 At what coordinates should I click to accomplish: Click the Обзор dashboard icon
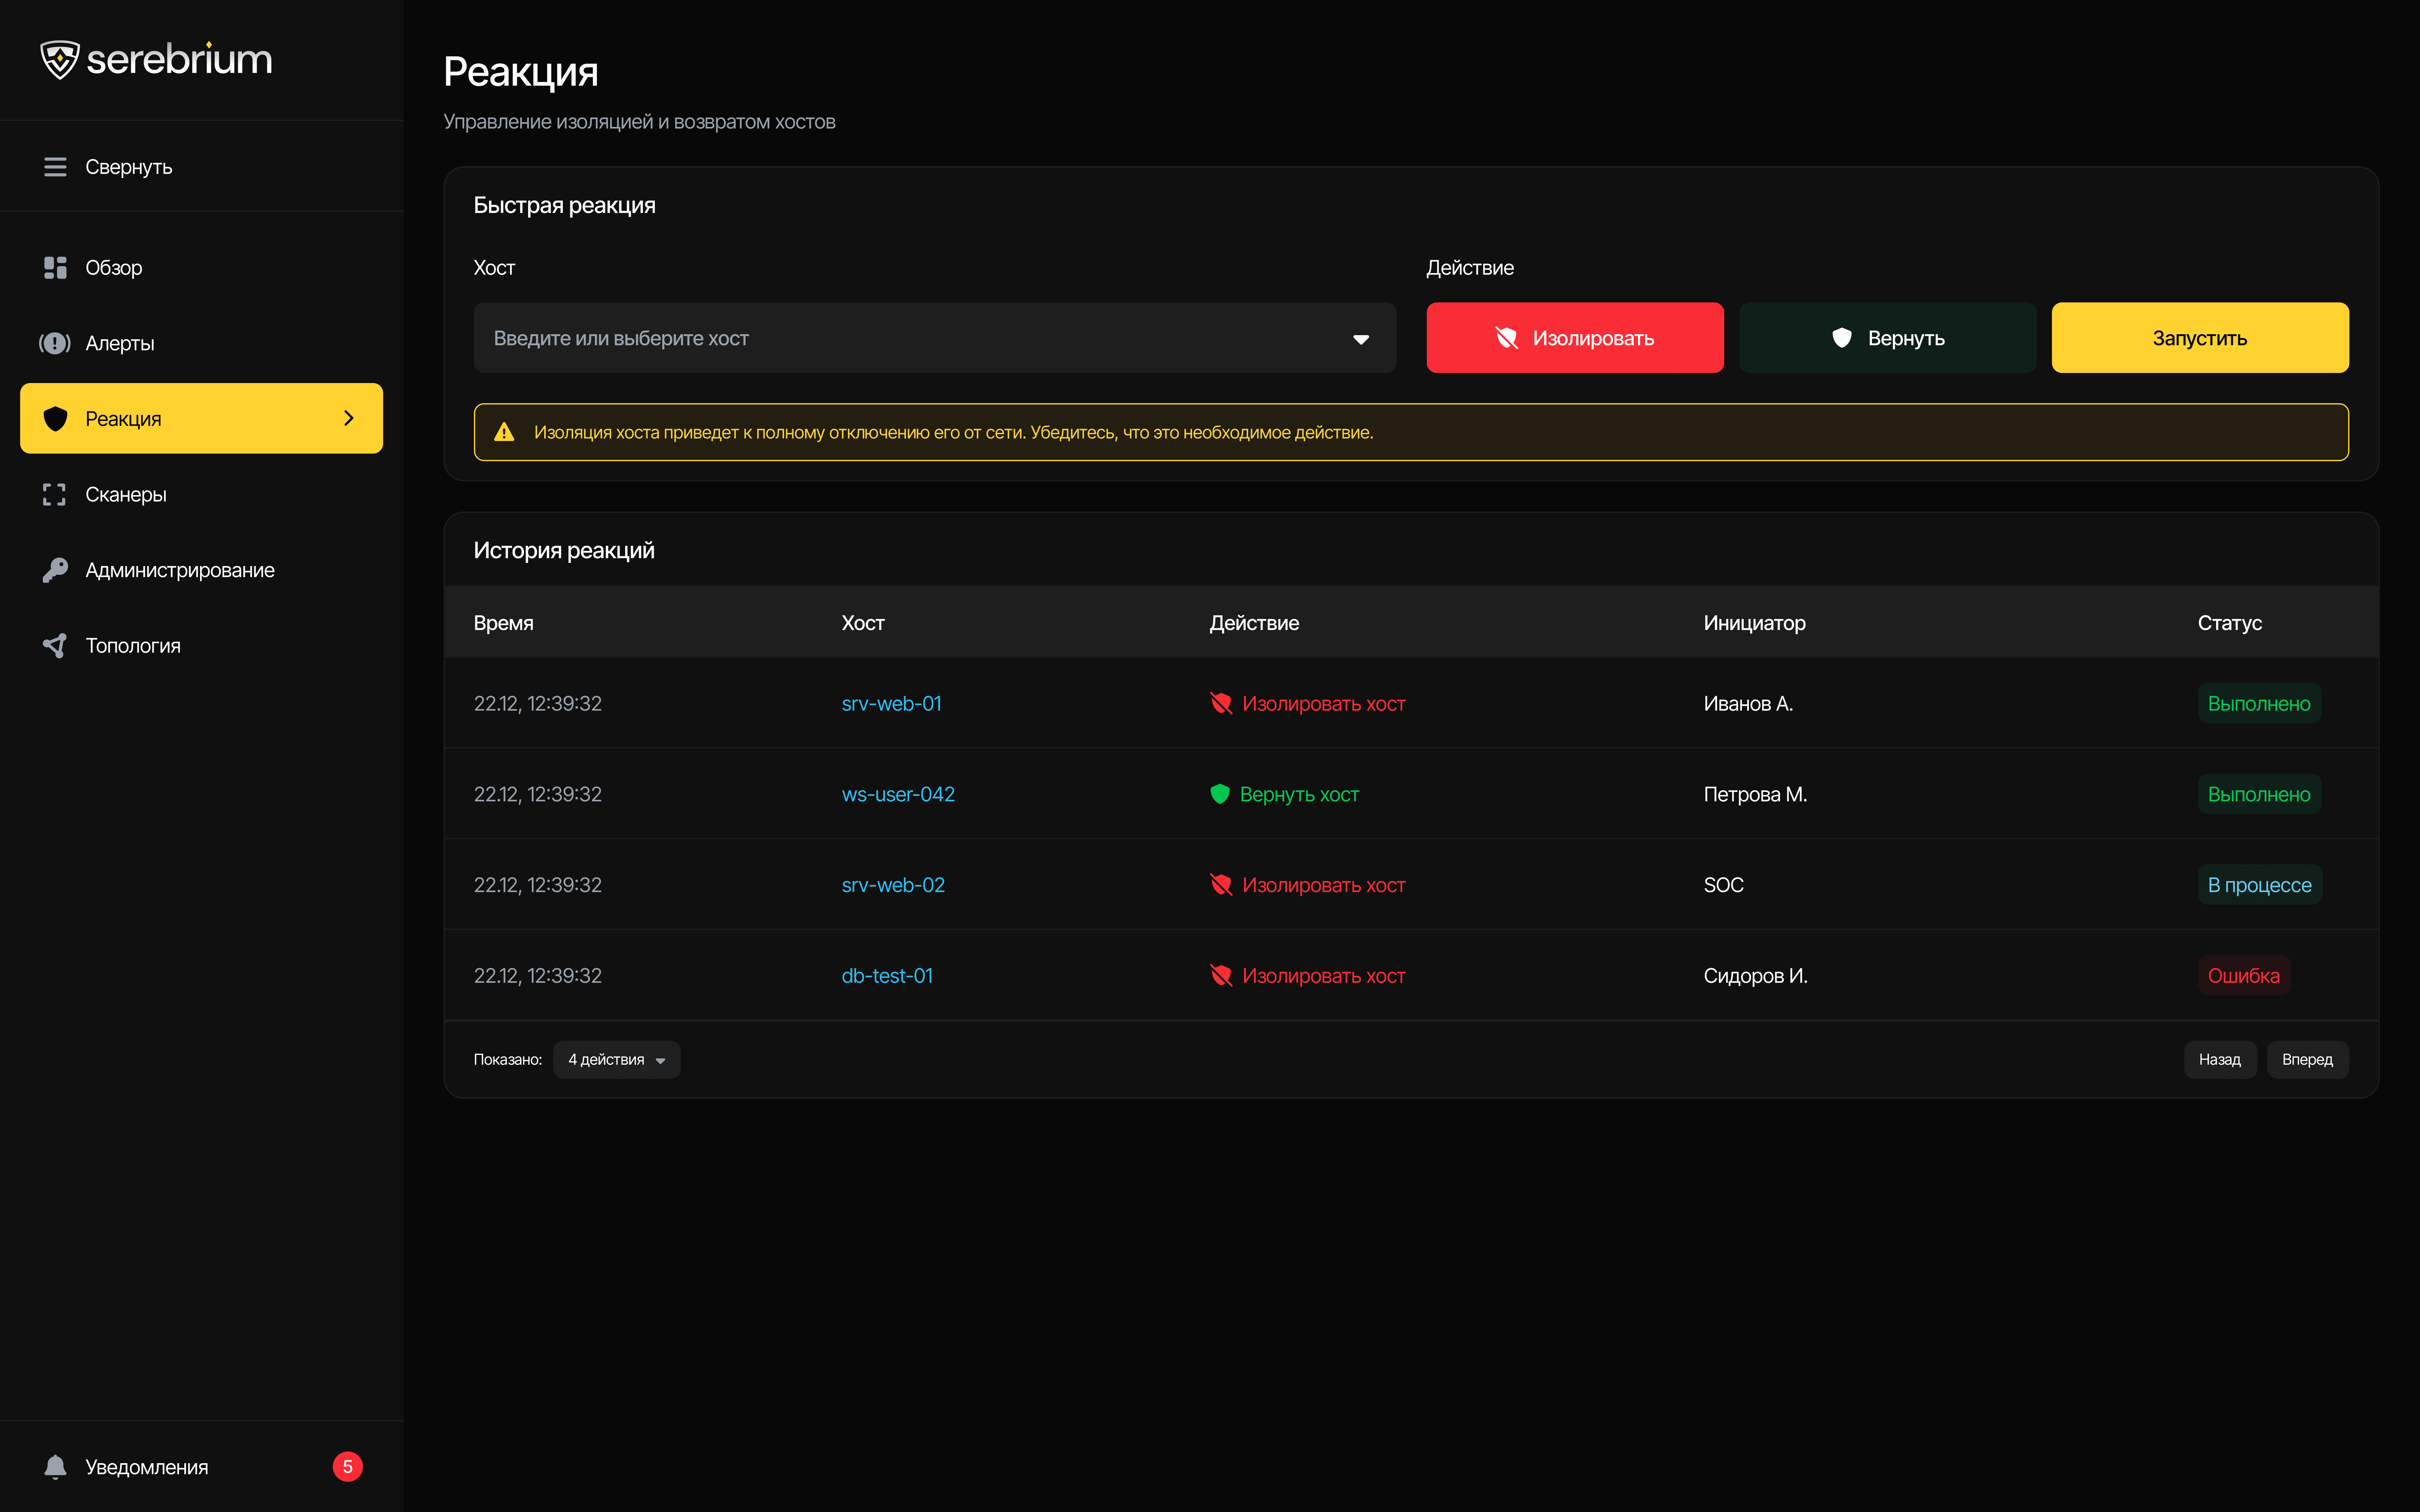(x=55, y=268)
